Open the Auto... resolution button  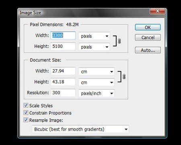point(148,50)
